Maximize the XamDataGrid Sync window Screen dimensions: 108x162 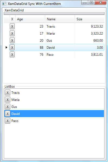(x=91, y=2)
